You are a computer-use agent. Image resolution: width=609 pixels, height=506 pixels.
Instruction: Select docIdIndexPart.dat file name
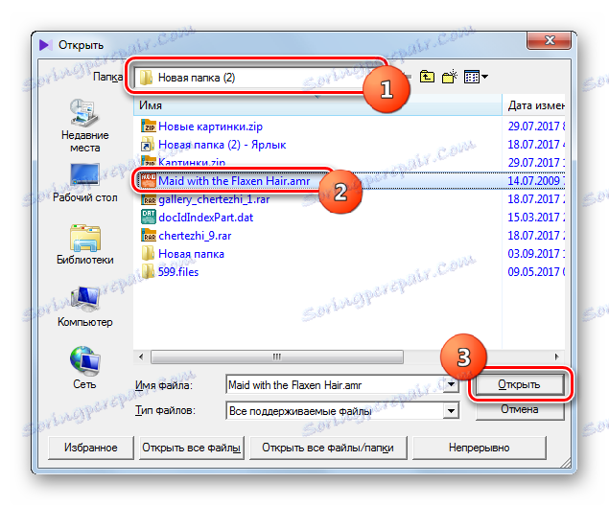coord(205,218)
